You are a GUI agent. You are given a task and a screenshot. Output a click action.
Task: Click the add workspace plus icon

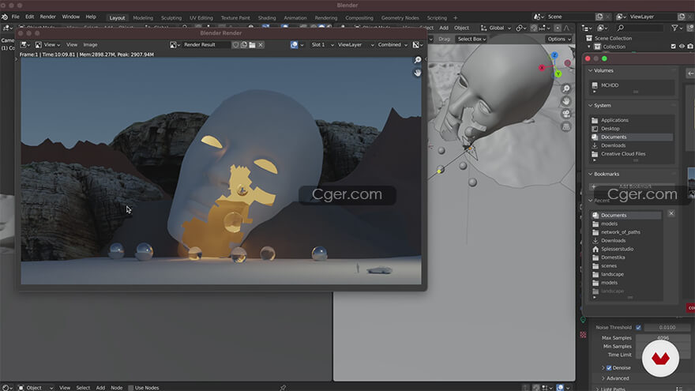[455, 18]
